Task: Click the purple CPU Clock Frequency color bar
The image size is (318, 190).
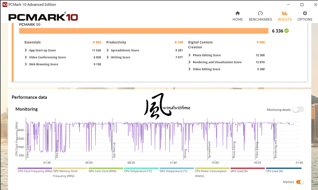Action: point(35,168)
